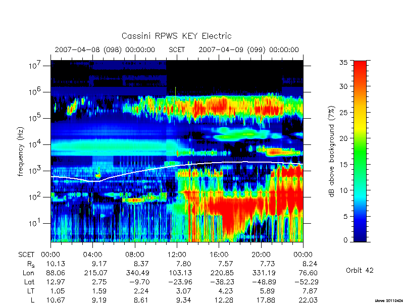
Task: Click the 10 color bar tick label
Action: [x=343, y=190]
